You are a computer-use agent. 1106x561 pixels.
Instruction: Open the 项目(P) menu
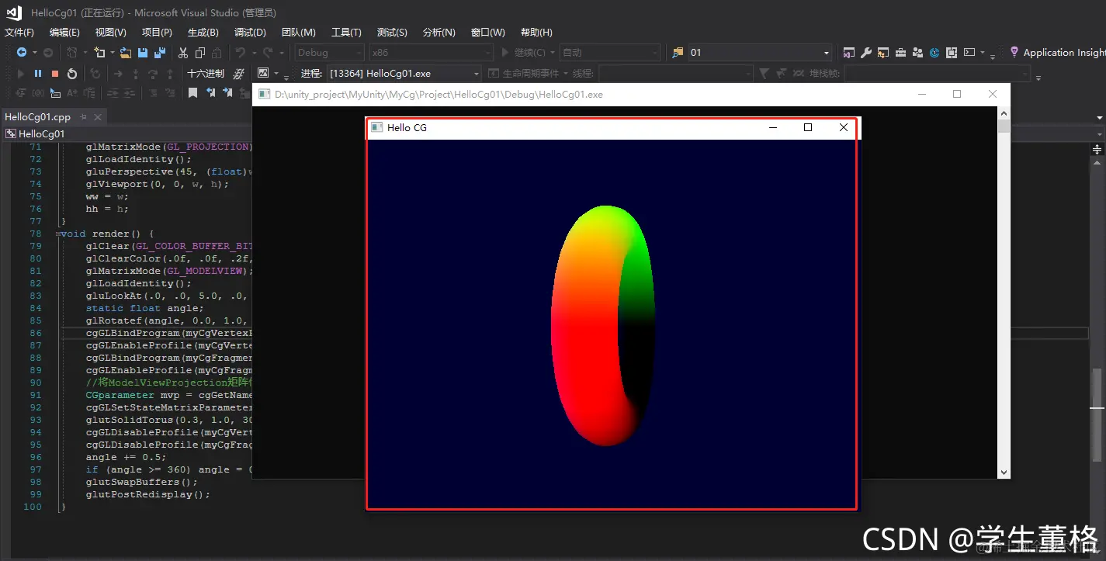tap(157, 33)
